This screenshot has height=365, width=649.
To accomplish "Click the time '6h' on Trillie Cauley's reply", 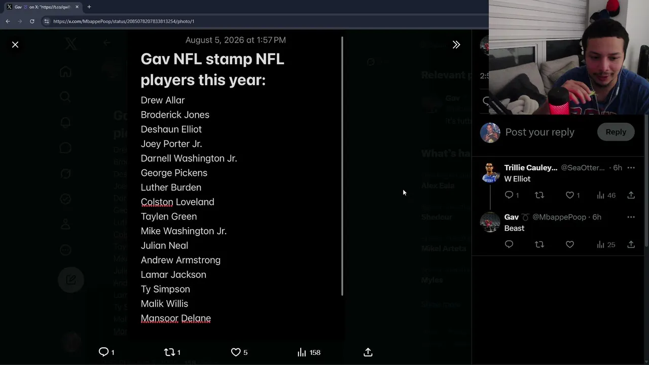I will point(617,167).
